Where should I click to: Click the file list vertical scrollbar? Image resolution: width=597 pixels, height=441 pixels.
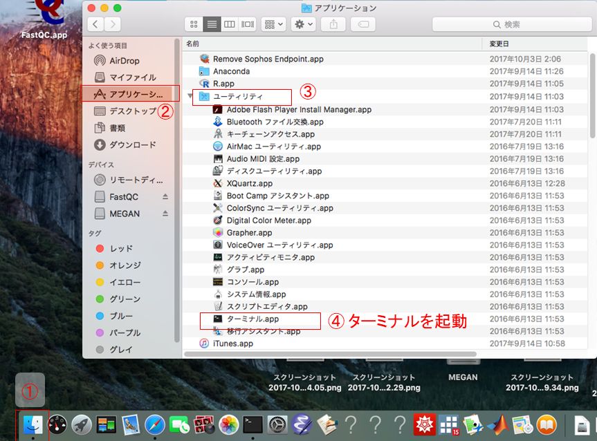point(592,95)
